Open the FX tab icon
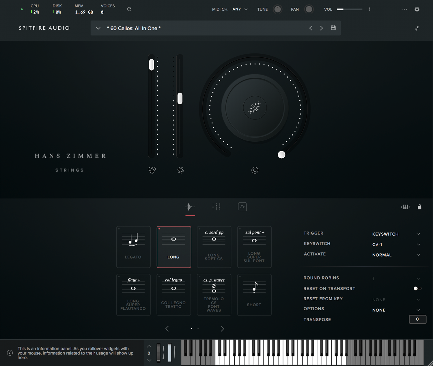433x366 pixels. pos(242,207)
